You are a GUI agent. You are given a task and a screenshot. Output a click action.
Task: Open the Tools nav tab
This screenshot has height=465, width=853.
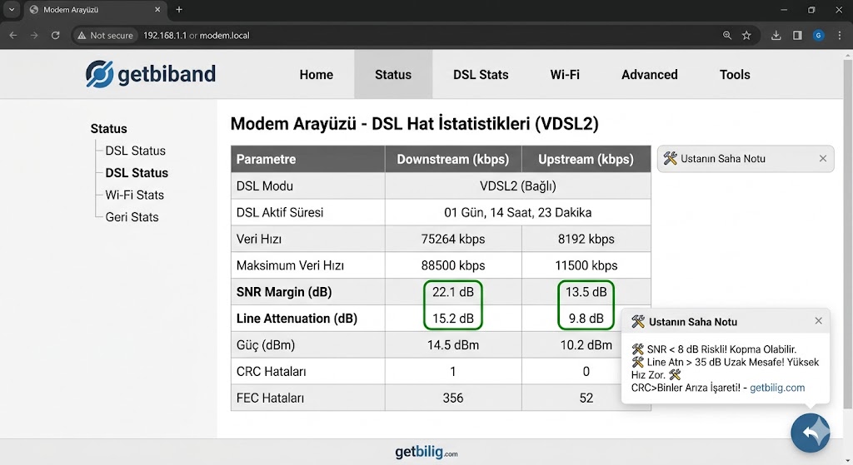point(735,74)
